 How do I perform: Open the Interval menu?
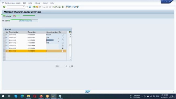pyautogui.click(x=37, y=3)
